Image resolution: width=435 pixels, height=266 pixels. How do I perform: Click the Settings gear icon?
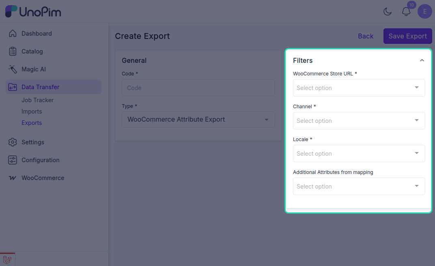click(x=13, y=142)
